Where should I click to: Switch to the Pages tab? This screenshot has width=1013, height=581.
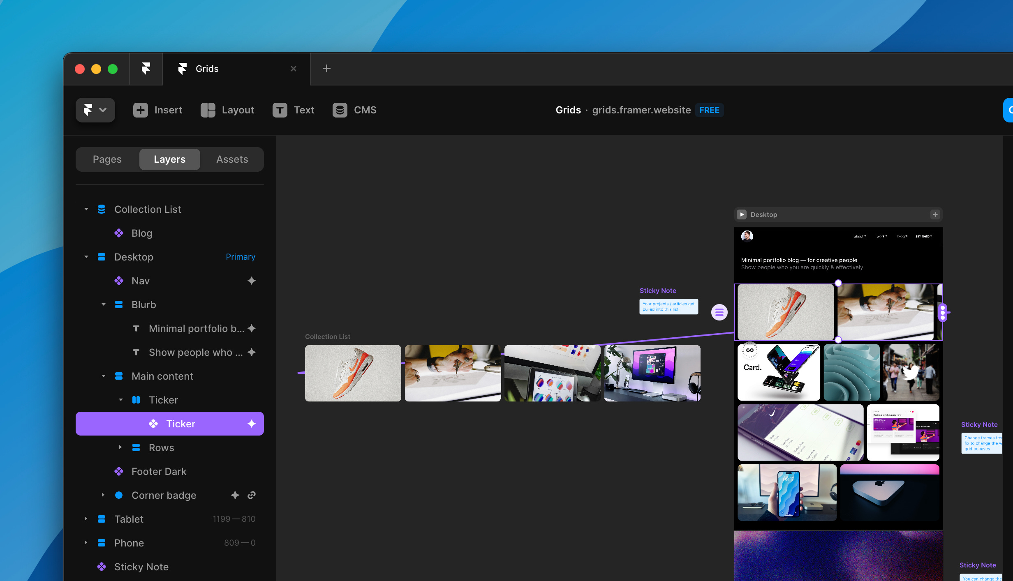pyautogui.click(x=107, y=159)
